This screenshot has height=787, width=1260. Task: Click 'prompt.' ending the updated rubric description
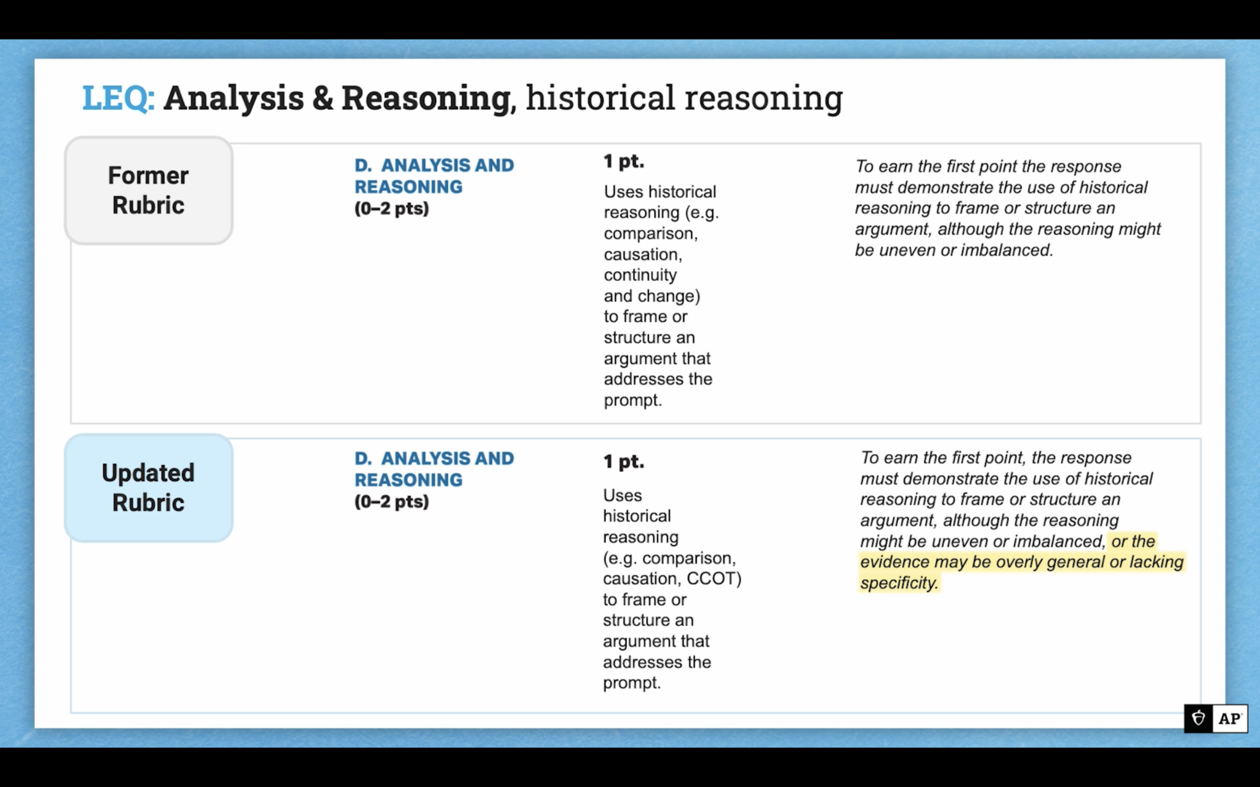point(632,683)
